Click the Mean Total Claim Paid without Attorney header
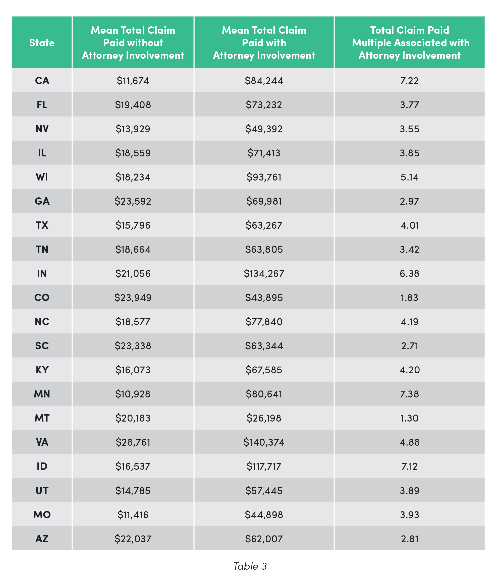Viewport: 503px width, 587px height. point(133,43)
